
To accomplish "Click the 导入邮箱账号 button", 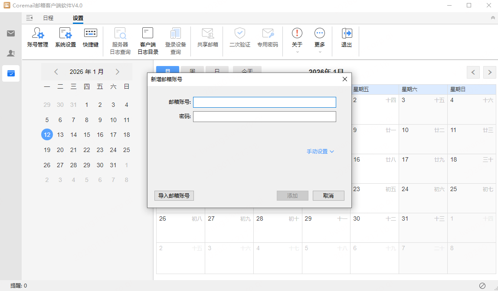I will click(x=174, y=196).
